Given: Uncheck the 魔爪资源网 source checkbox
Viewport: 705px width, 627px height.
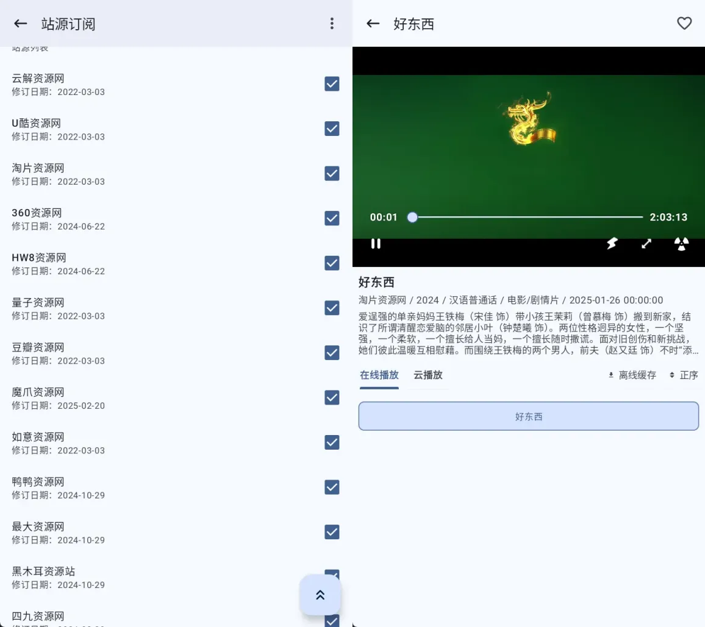Looking at the screenshot, I should coord(332,397).
